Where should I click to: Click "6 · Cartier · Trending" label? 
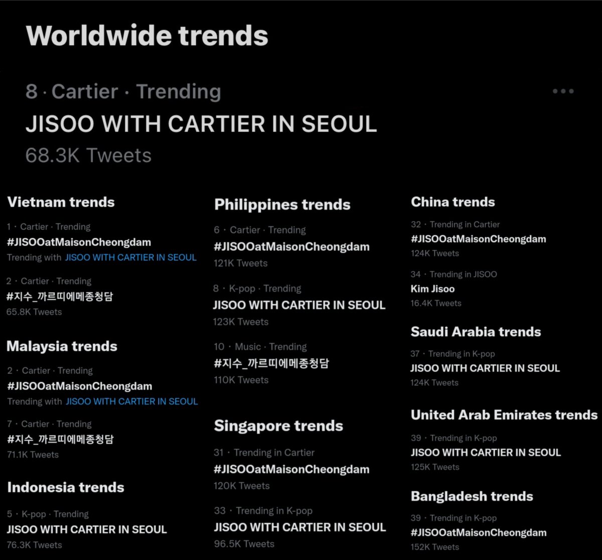259,230
